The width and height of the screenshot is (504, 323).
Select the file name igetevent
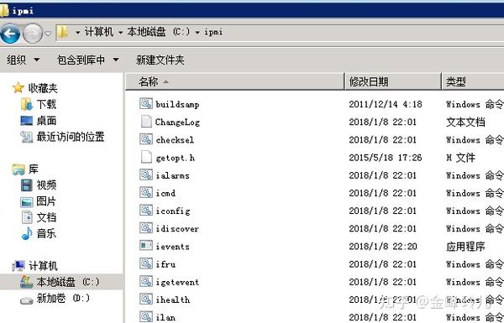[x=177, y=282]
